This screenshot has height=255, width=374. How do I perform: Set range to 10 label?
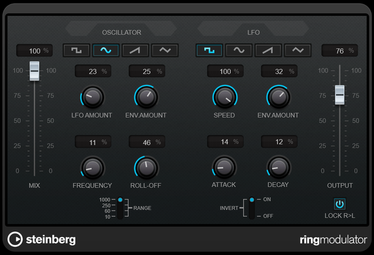(x=108, y=217)
